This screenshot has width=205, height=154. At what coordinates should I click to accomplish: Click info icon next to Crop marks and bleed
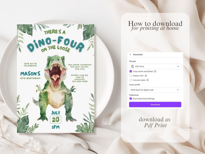click(155, 71)
